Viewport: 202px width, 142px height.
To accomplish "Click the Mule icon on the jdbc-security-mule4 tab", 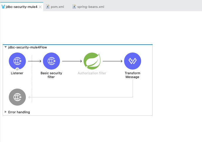I will [3, 6].
